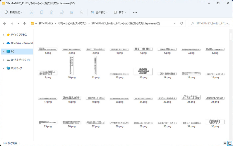Image resolution: width=233 pixels, height=146 pixels.
Task: Click SPY×FAMILY breadcrumb in address bar
Action: pyautogui.click(x=46, y=24)
